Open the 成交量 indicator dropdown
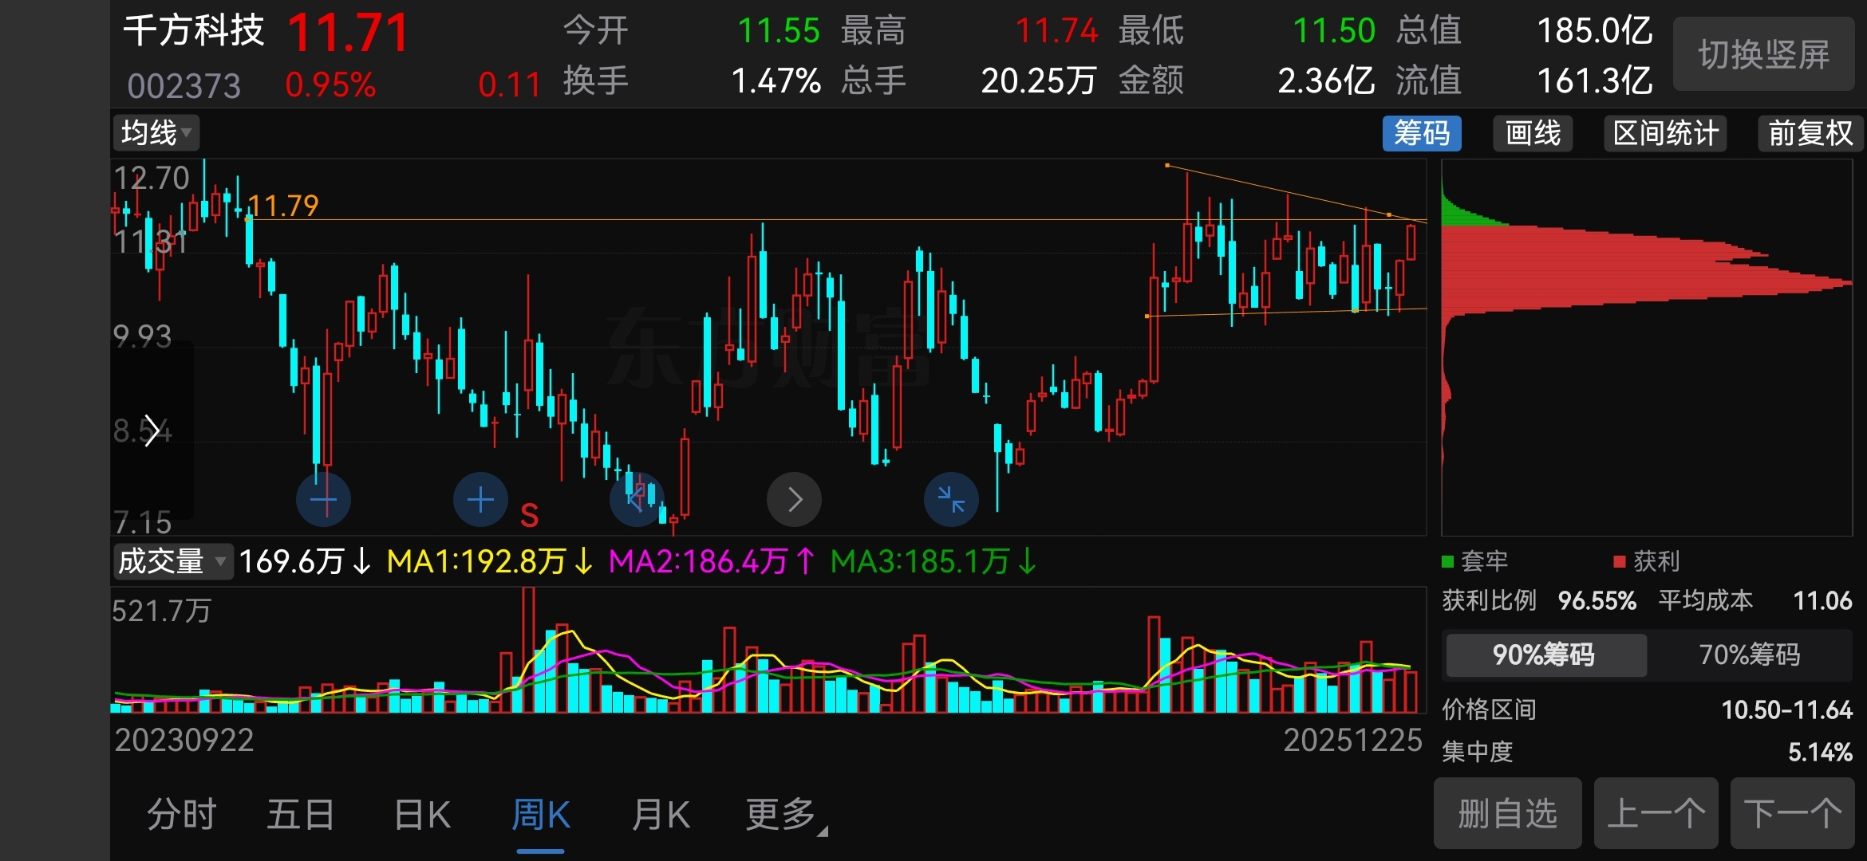This screenshot has height=861, width=1867. pos(172,561)
